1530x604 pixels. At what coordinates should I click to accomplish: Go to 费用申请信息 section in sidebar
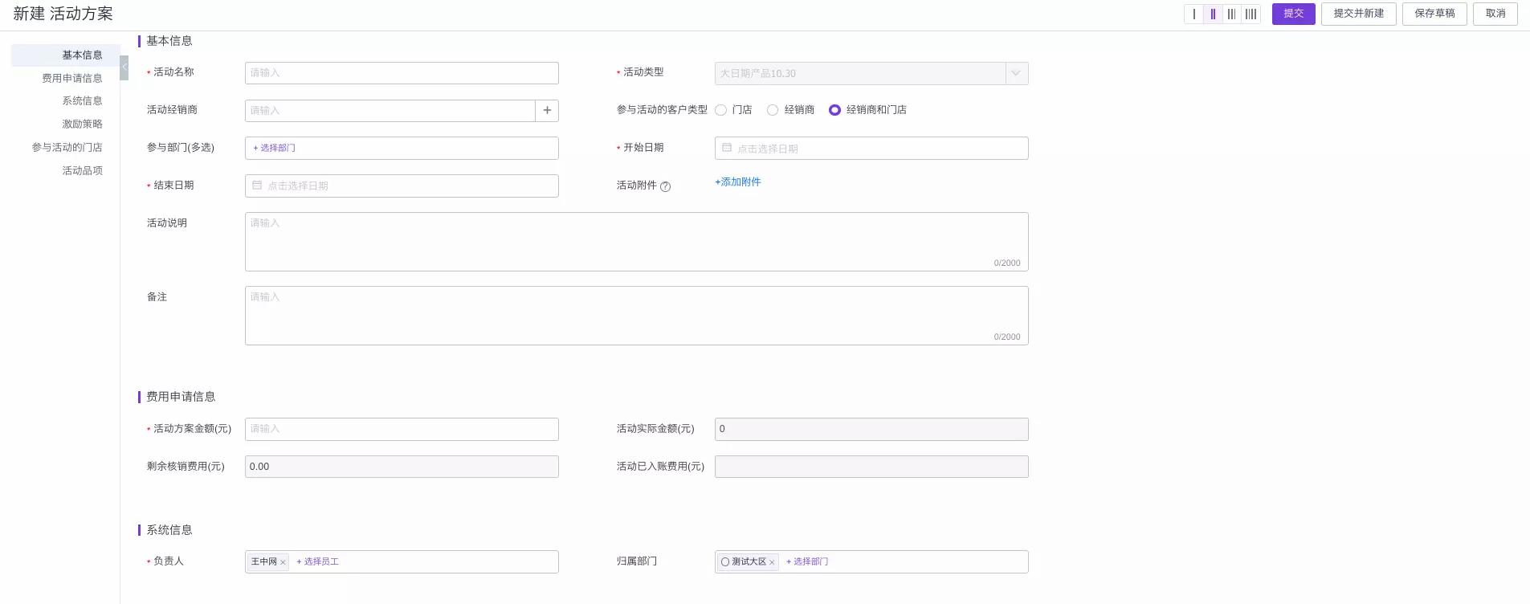pos(72,79)
